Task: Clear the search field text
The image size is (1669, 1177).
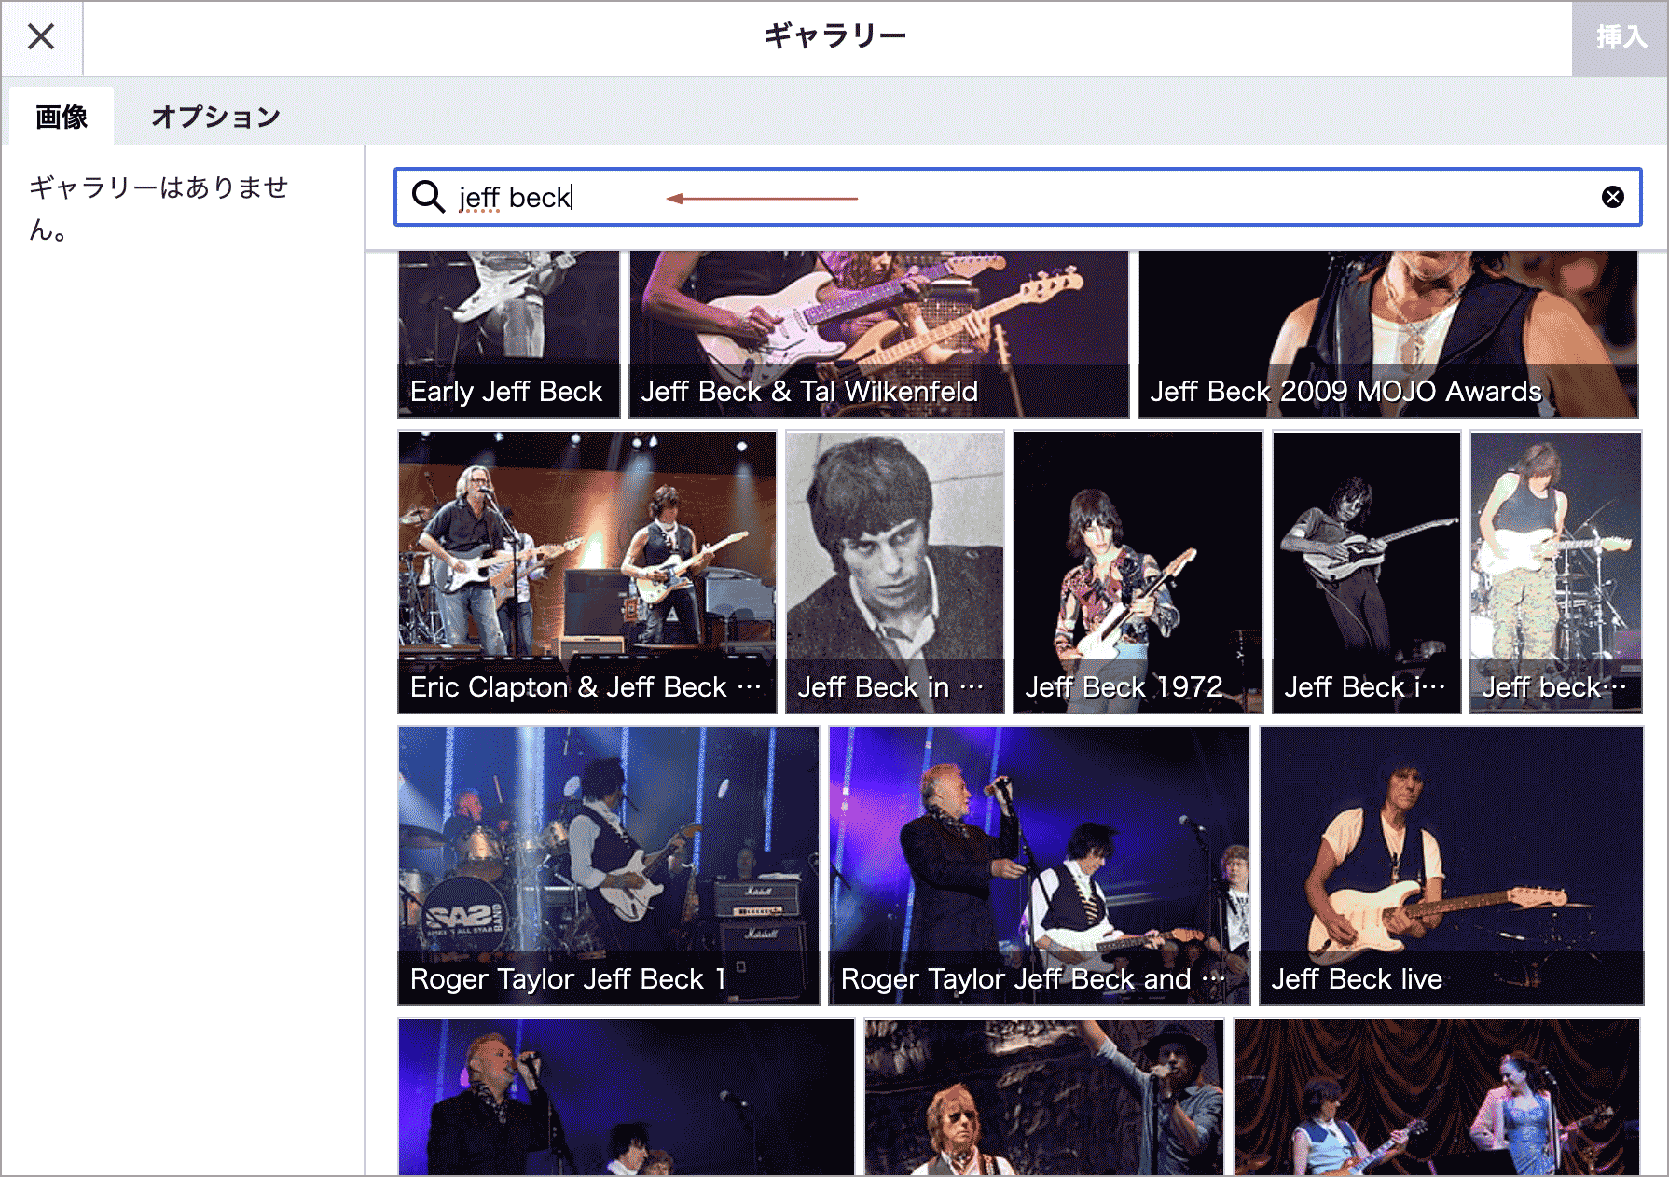Action: [1612, 197]
